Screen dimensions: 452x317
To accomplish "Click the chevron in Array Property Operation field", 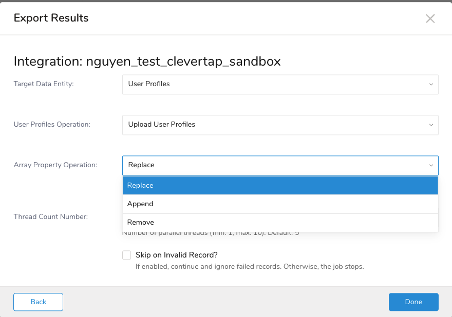I will (x=431, y=165).
